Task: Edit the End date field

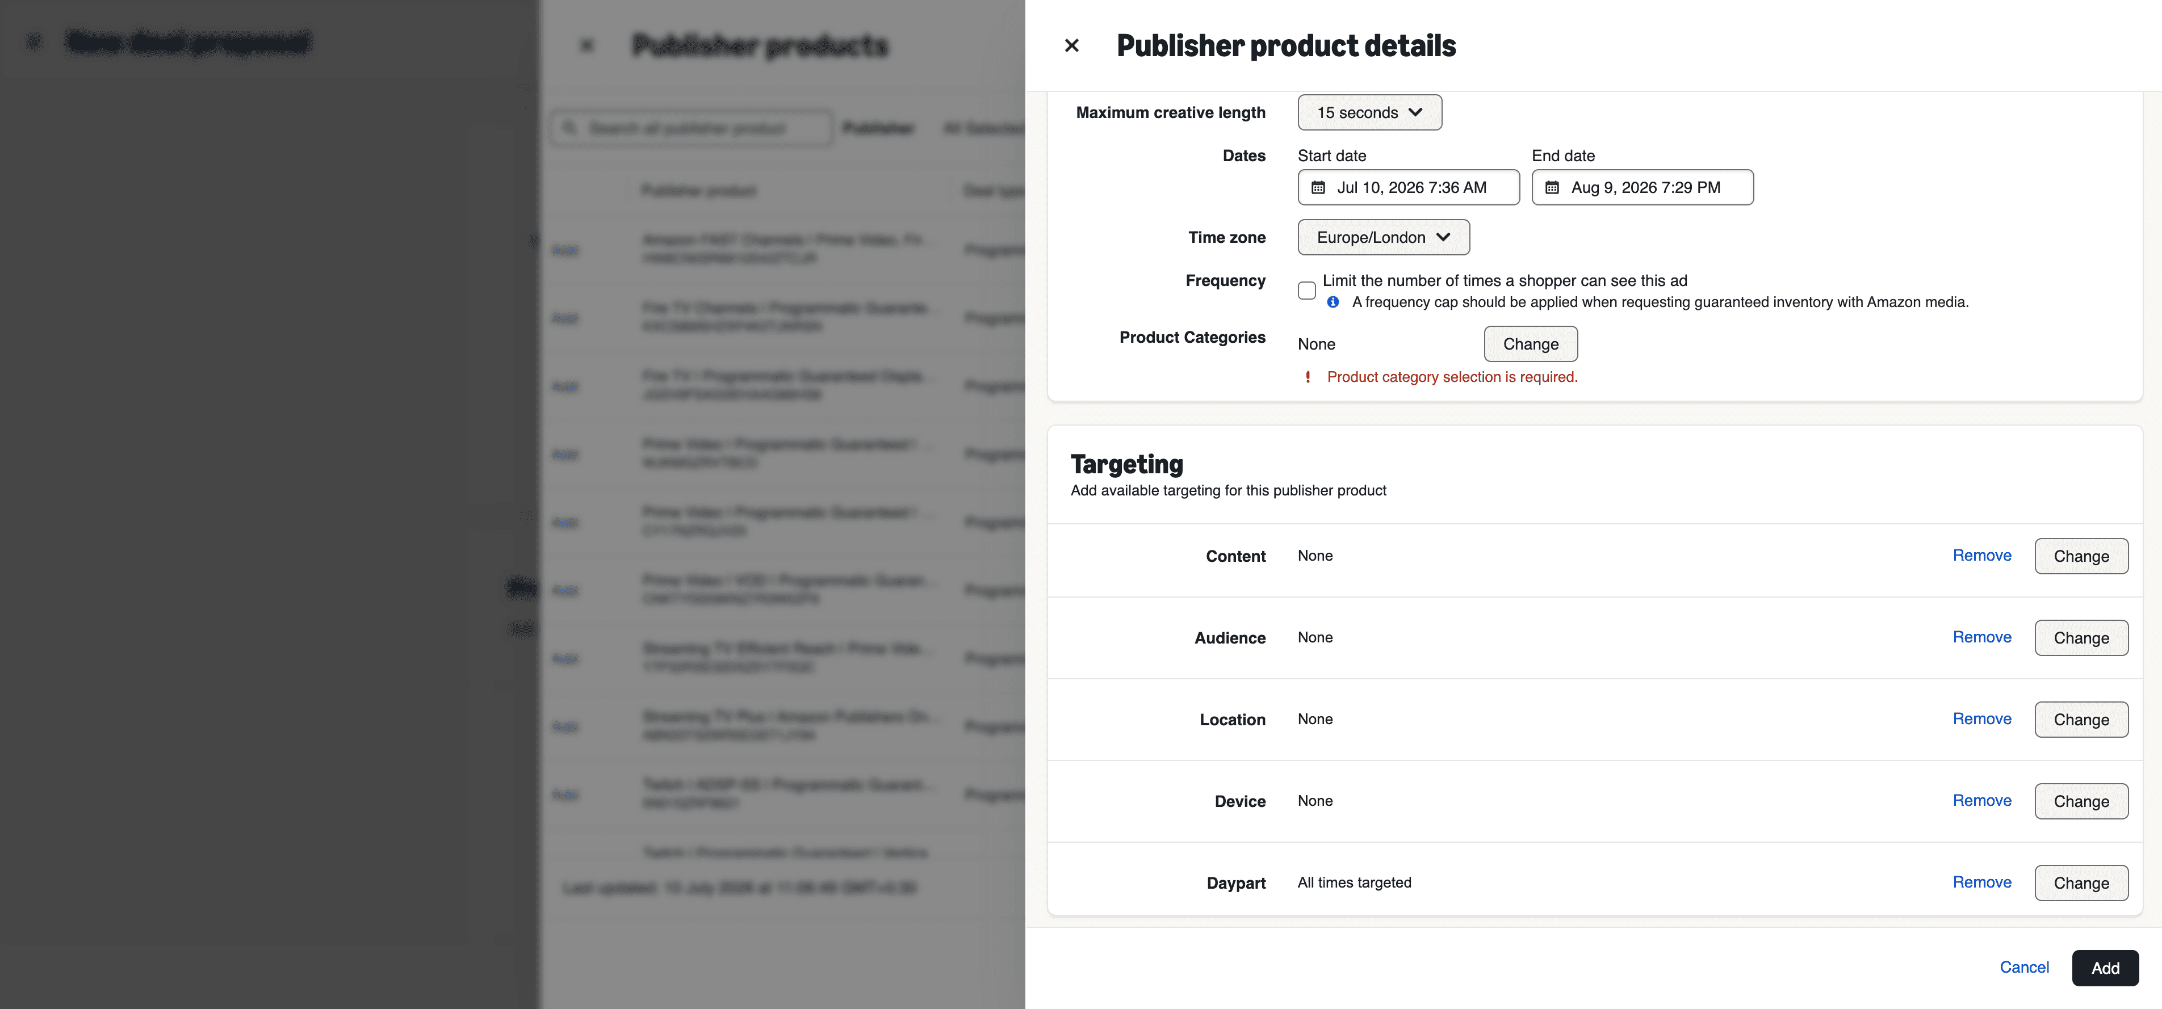Action: tap(1643, 187)
